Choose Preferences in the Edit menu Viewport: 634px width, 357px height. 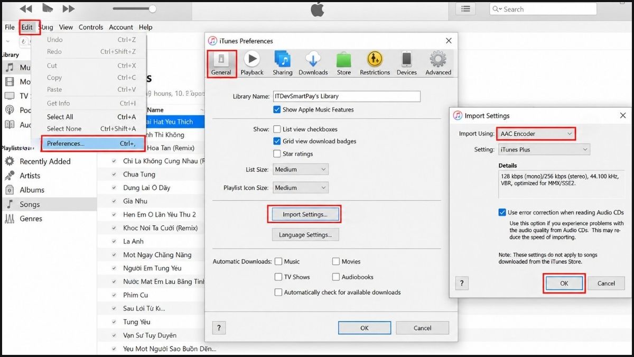[93, 143]
